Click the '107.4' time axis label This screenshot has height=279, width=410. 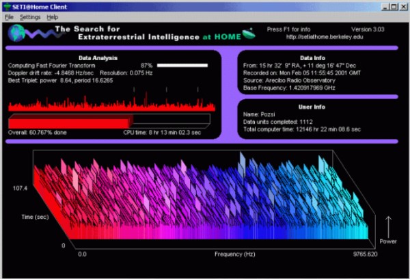pyautogui.click(x=20, y=188)
